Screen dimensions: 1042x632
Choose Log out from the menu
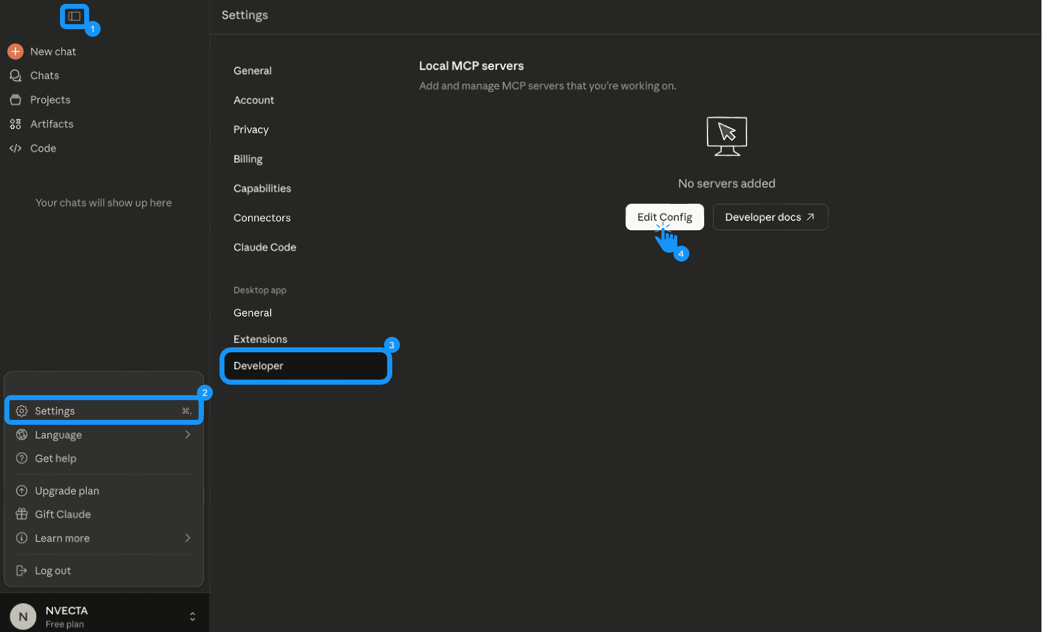click(x=104, y=571)
